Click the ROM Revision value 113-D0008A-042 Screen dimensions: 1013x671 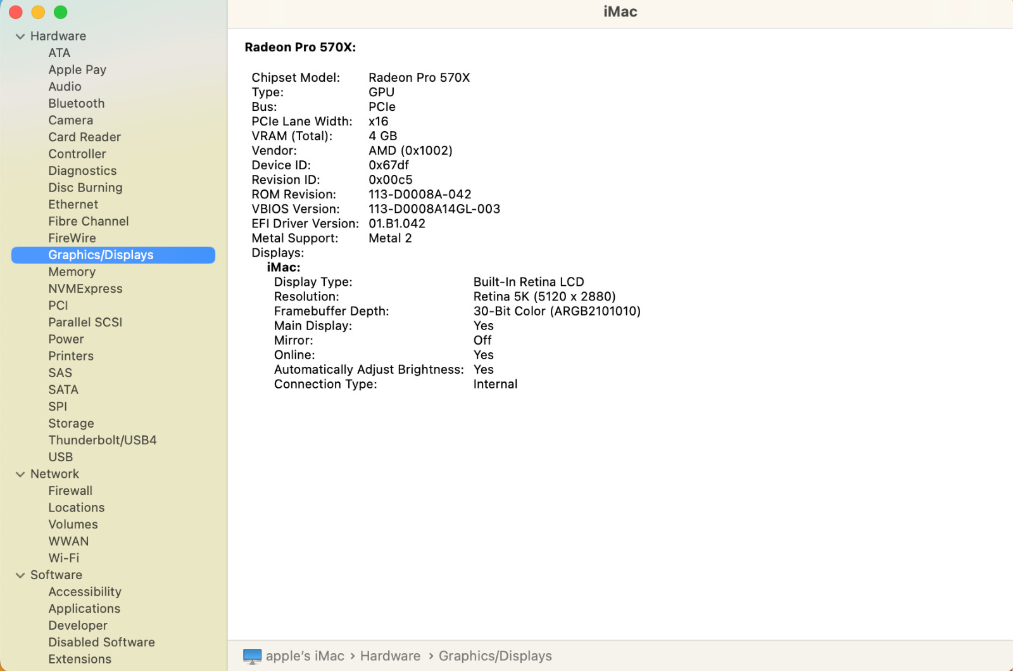(x=420, y=195)
